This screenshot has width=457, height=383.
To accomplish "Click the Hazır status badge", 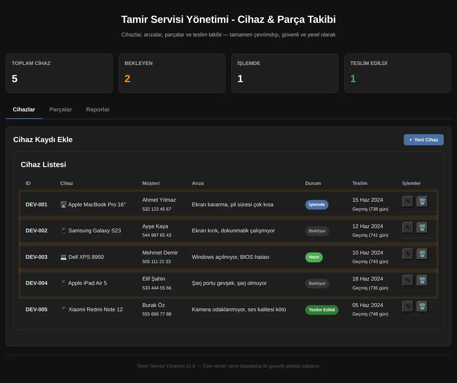I will 314,257.
